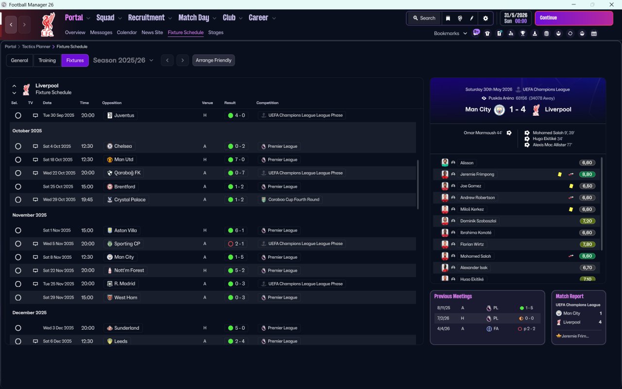Select the Sunderland fixture radio button
622x389 pixels.
[18, 328]
